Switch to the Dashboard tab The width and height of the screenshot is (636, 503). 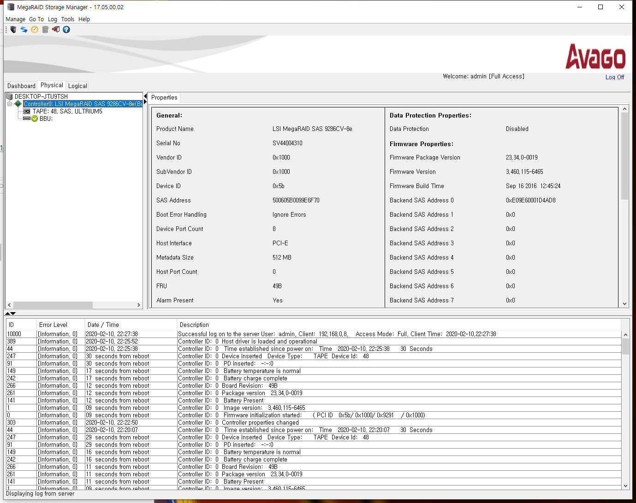click(21, 86)
